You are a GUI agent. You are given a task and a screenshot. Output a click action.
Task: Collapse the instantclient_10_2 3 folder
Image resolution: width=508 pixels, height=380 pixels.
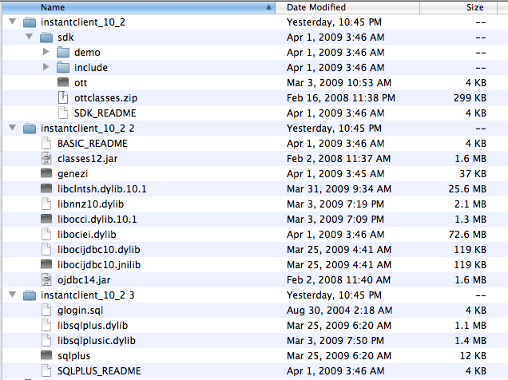click(12, 295)
